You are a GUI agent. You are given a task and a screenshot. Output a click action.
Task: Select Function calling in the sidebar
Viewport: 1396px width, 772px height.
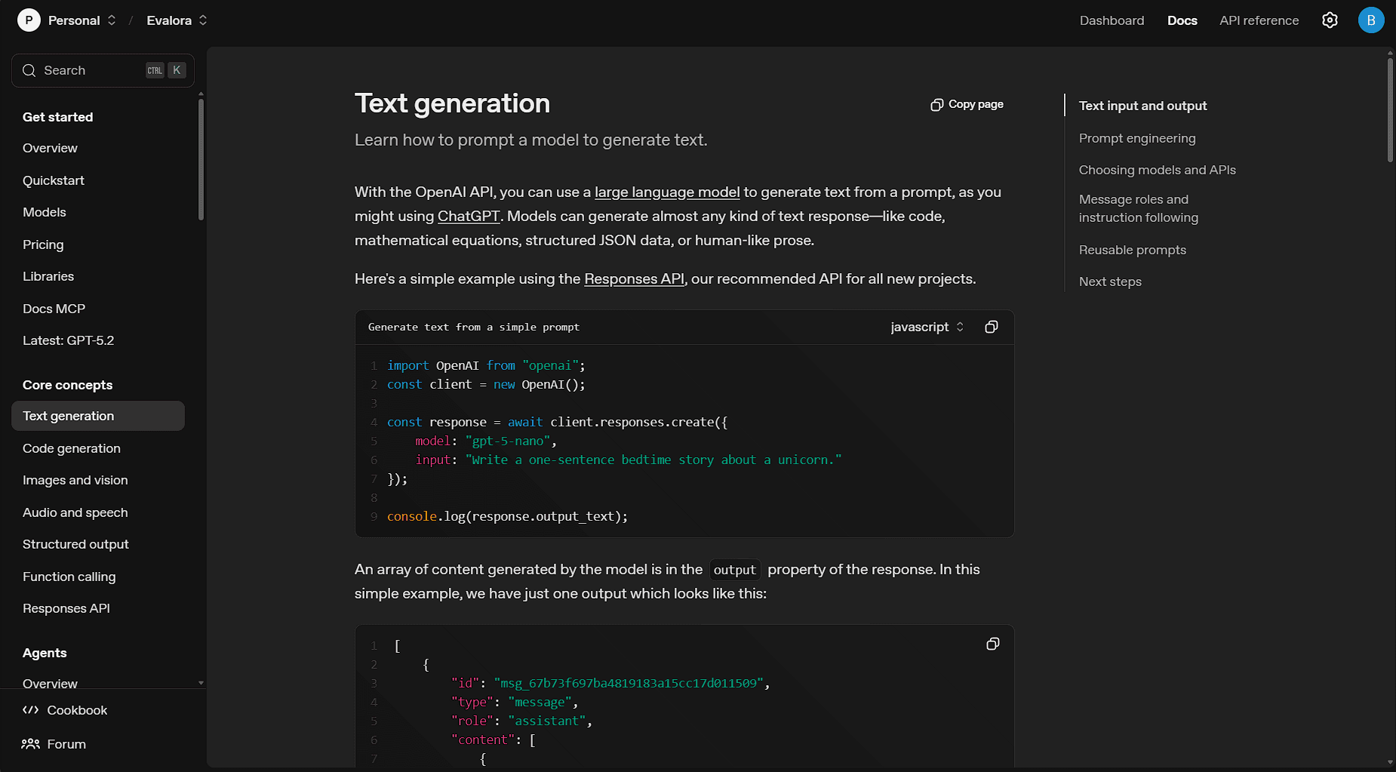(69, 577)
